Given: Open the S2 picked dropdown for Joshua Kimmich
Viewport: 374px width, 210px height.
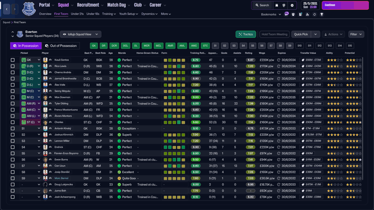Looking at the screenshot, I should tap(31, 135).
